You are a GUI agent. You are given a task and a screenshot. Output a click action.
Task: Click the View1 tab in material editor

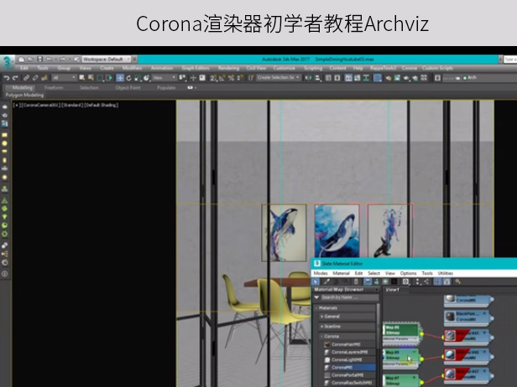point(393,291)
